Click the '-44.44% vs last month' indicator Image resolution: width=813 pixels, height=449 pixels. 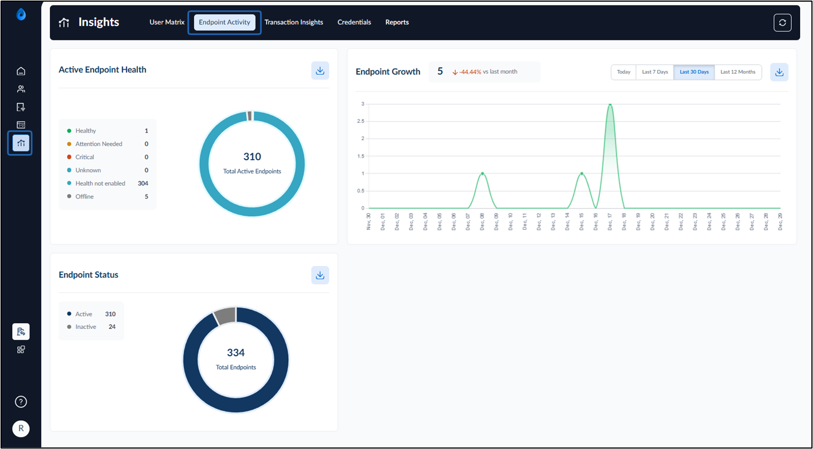pos(485,72)
